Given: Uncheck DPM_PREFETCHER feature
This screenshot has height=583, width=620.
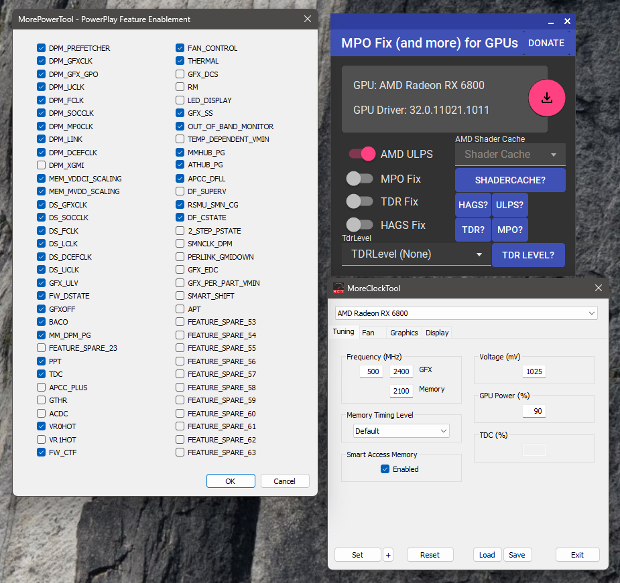Looking at the screenshot, I should click(x=41, y=48).
